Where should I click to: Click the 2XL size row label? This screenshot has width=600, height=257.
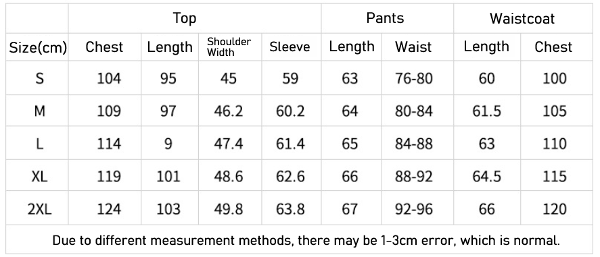point(39,209)
